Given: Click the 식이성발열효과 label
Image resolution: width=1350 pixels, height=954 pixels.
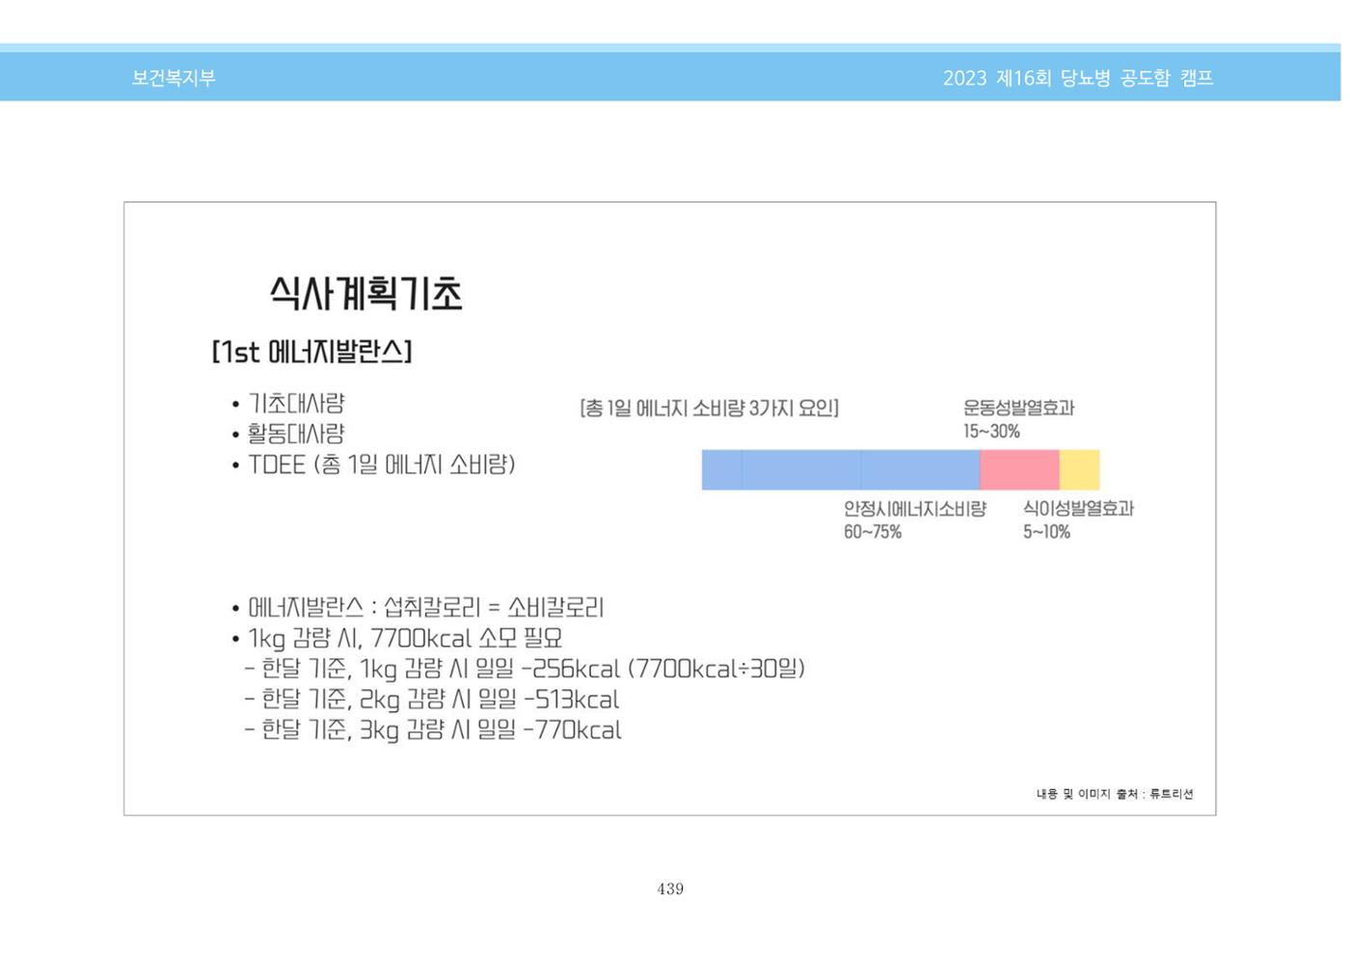Looking at the screenshot, I should [x=1078, y=509].
